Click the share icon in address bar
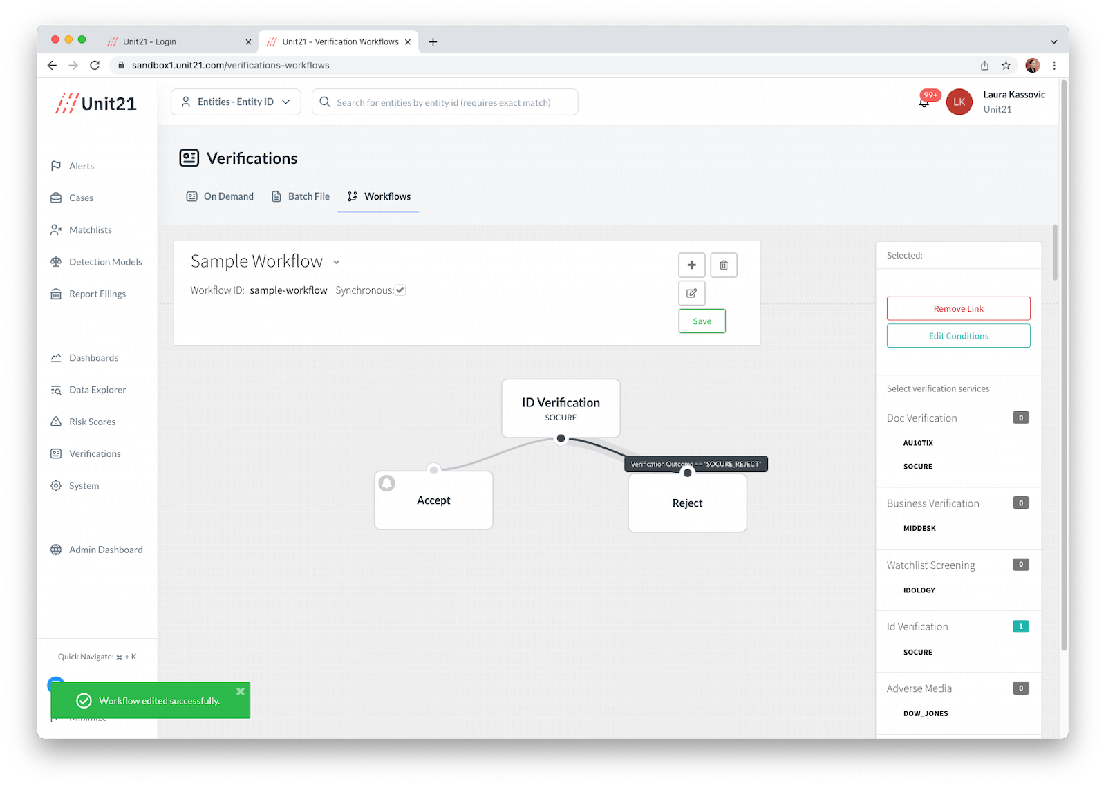This screenshot has width=1106, height=788. [x=984, y=65]
